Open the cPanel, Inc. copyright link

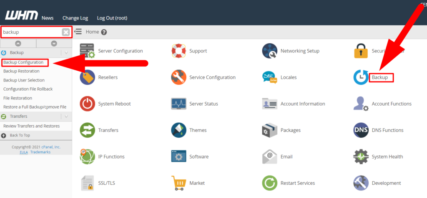tap(51, 147)
